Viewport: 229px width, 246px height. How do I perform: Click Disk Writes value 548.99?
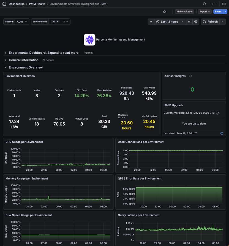coord(149,93)
